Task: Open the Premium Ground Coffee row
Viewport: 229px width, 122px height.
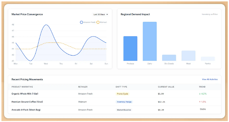Action: pos(114,102)
